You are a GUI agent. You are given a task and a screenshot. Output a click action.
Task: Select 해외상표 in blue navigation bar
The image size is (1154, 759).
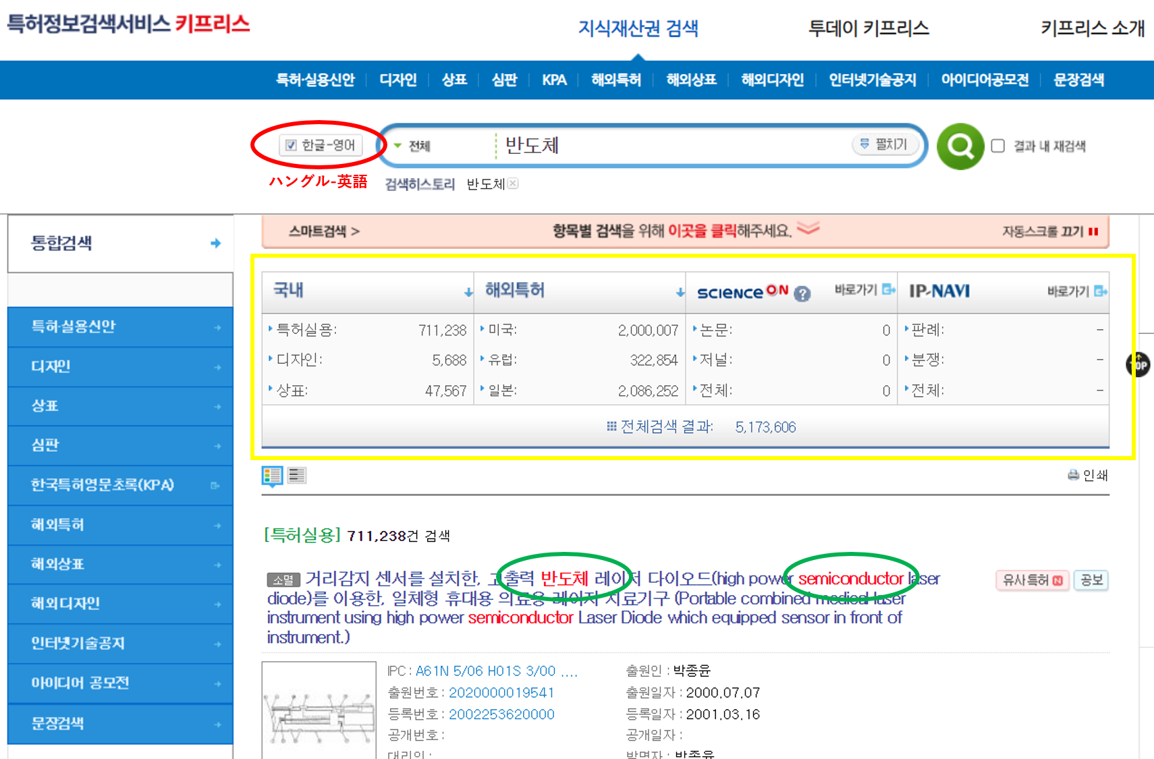[691, 80]
